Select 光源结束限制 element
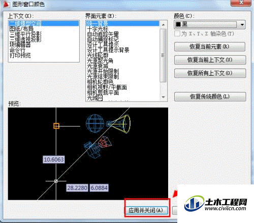Viewport: 254px width, 223px height. tap(103, 77)
